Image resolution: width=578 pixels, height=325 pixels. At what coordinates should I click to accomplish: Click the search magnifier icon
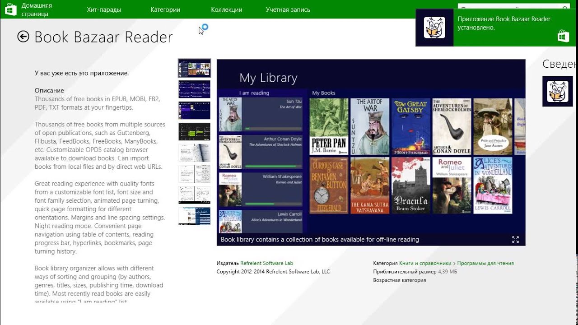click(566, 8)
